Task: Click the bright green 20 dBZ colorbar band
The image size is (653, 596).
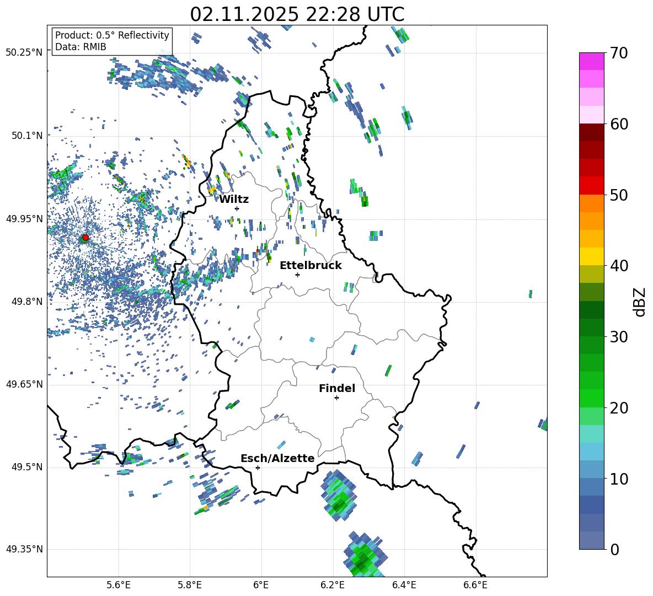Action: pos(591,398)
